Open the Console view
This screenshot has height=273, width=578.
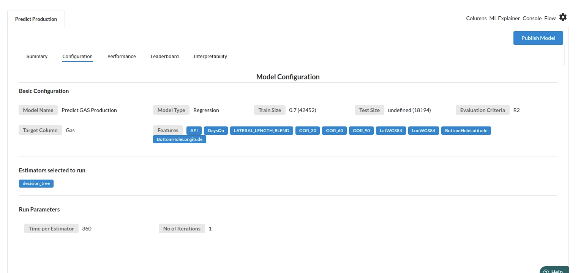532,18
